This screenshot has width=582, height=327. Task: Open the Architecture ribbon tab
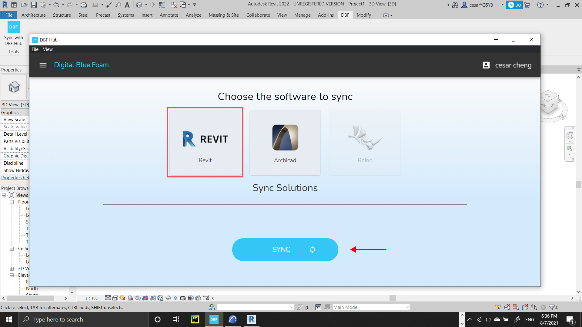pos(33,15)
